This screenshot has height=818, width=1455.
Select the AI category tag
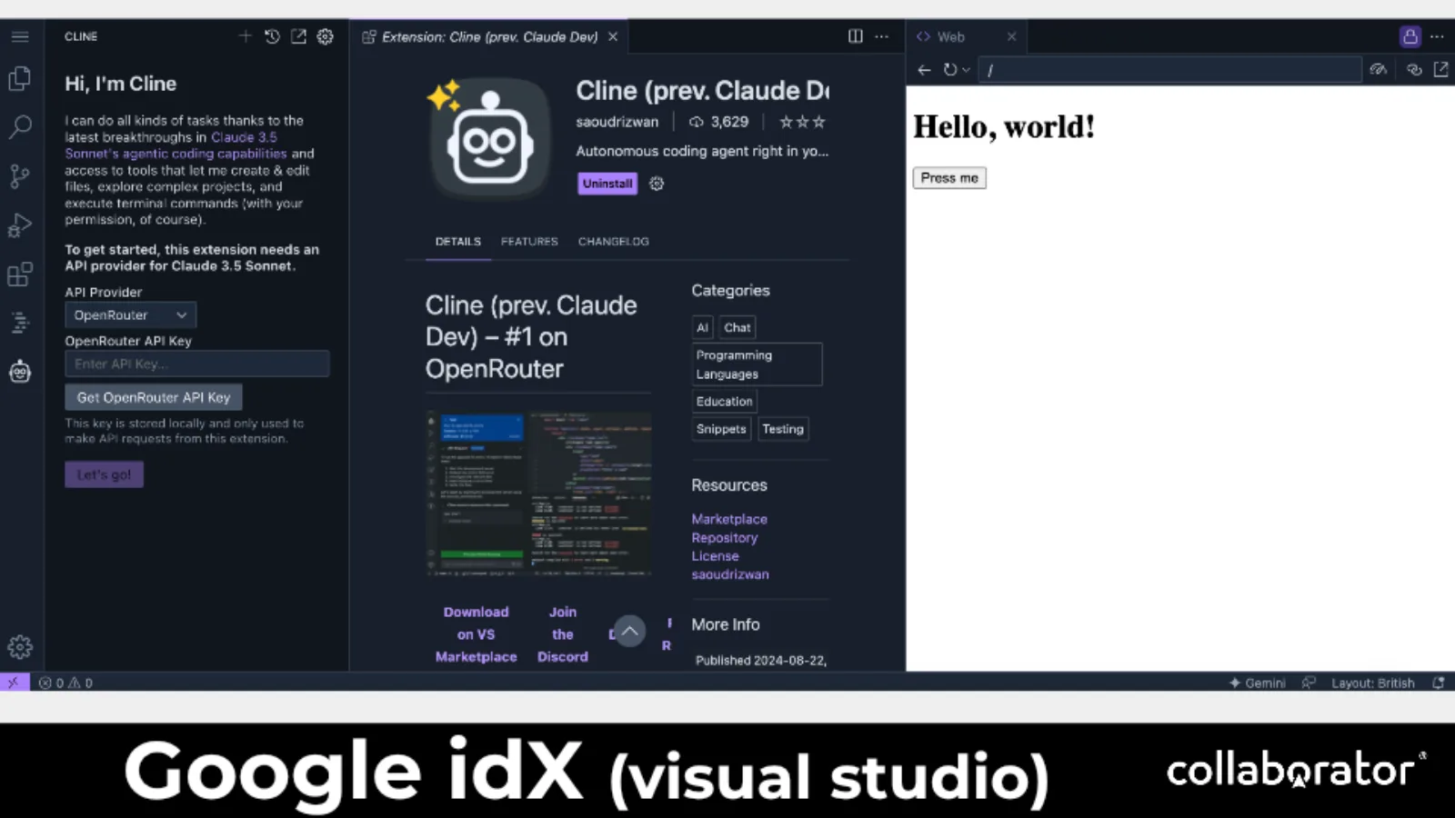[x=702, y=327]
